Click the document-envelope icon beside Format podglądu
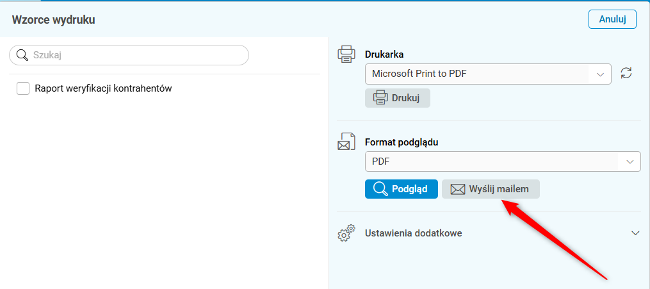The height and width of the screenshot is (289, 650). (x=346, y=142)
